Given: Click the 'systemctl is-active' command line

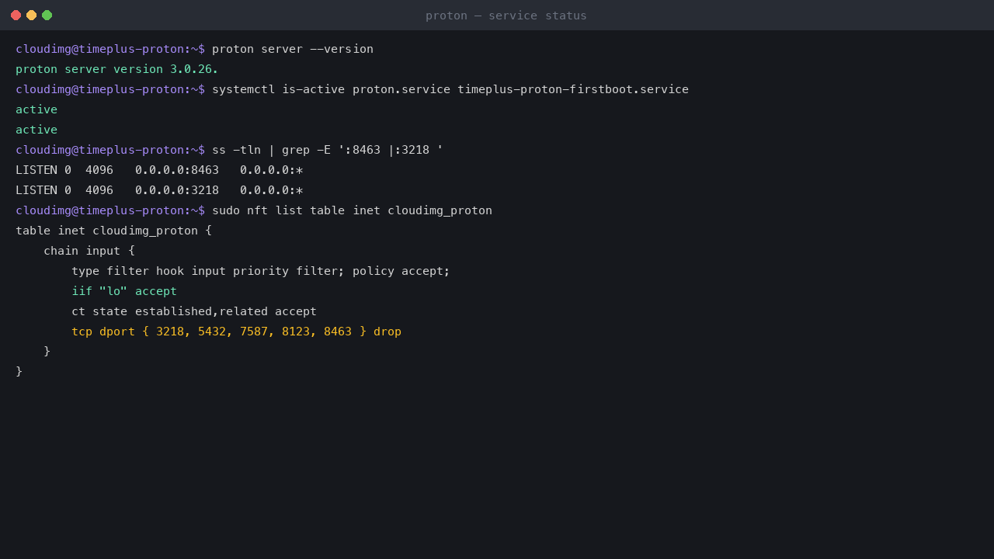Looking at the screenshot, I should 450,89.
